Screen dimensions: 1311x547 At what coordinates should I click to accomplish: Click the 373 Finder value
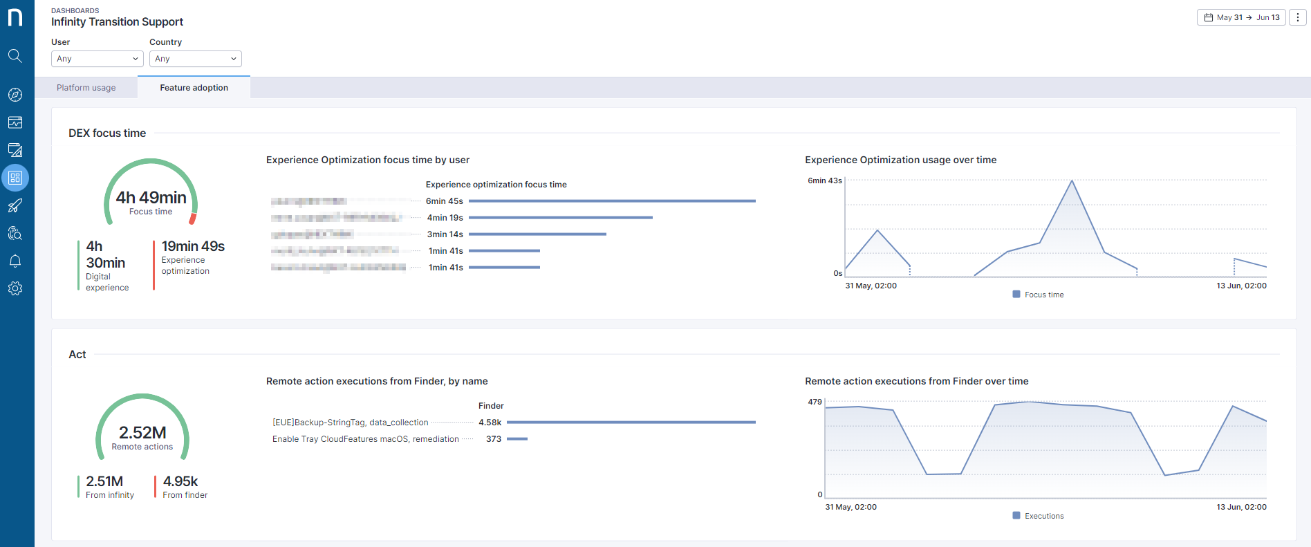click(494, 439)
